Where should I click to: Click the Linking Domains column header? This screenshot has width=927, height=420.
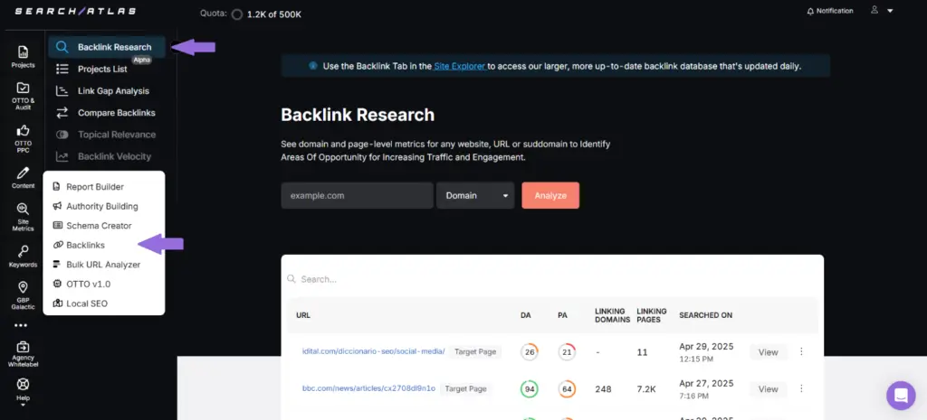pyautogui.click(x=611, y=315)
